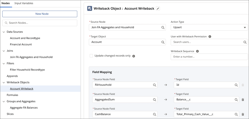Image resolution: width=249 pixels, height=119 pixels.
Task: Open the Financial Account node
Action: coord(21,45)
